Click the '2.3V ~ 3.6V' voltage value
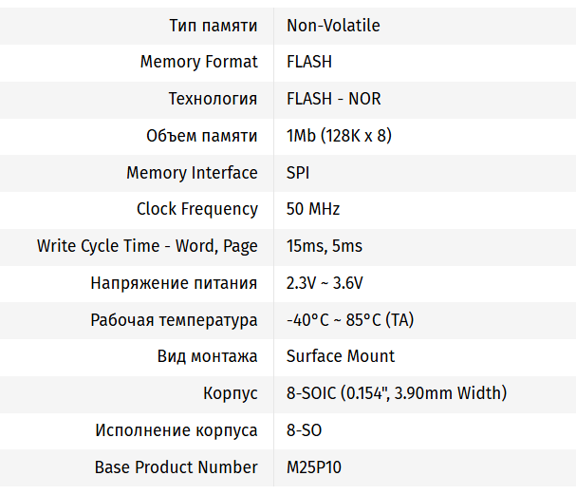Viewport: 576px width, 495px height. [x=325, y=283]
